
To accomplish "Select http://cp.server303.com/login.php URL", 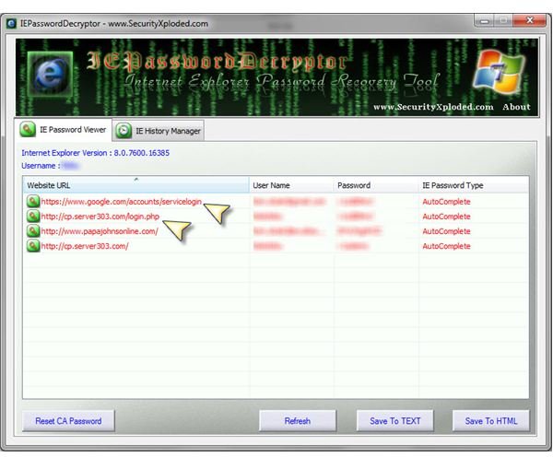I will pyautogui.click(x=100, y=217).
